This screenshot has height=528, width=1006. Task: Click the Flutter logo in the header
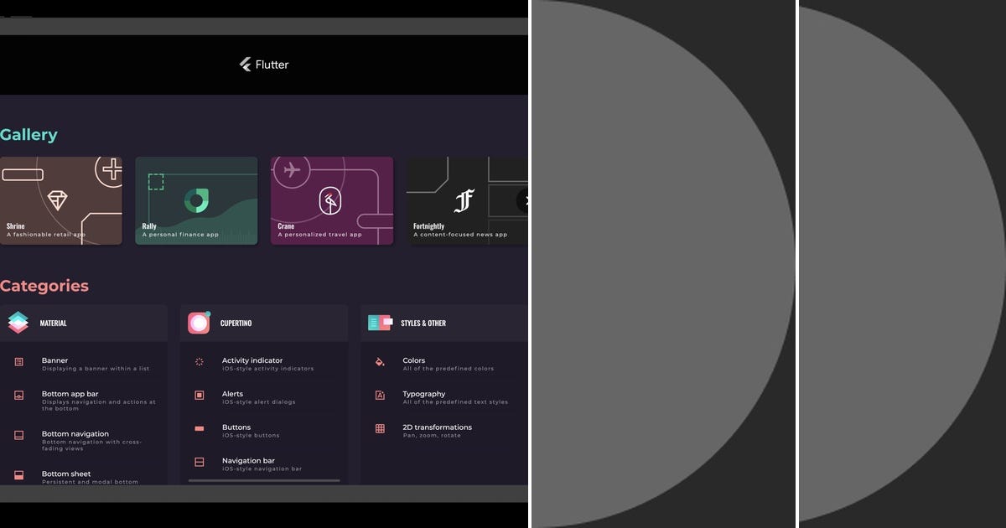pyautogui.click(x=264, y=65)
